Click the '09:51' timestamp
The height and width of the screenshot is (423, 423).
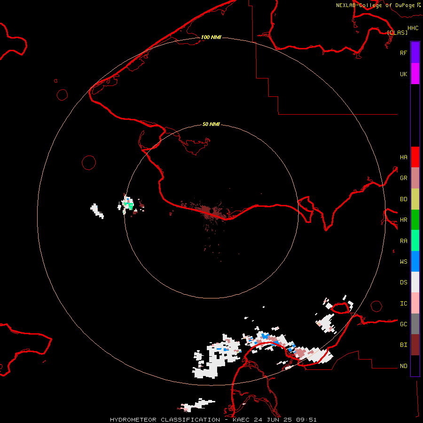pyautogui.click(x=306, y=420)
